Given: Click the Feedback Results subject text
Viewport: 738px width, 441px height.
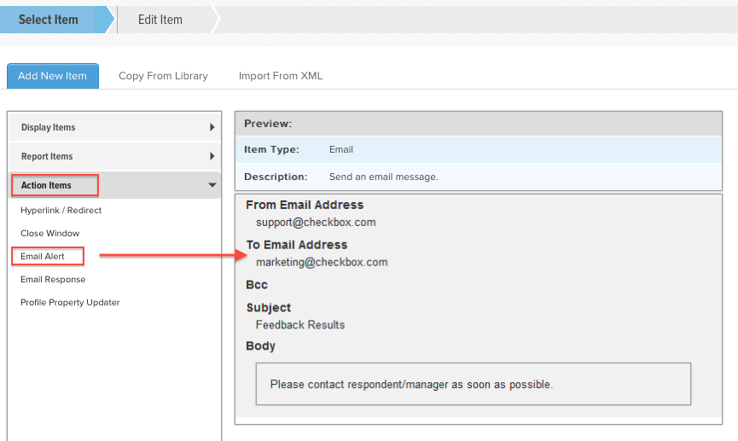Looking at the screenshot, I should (300, 325).
